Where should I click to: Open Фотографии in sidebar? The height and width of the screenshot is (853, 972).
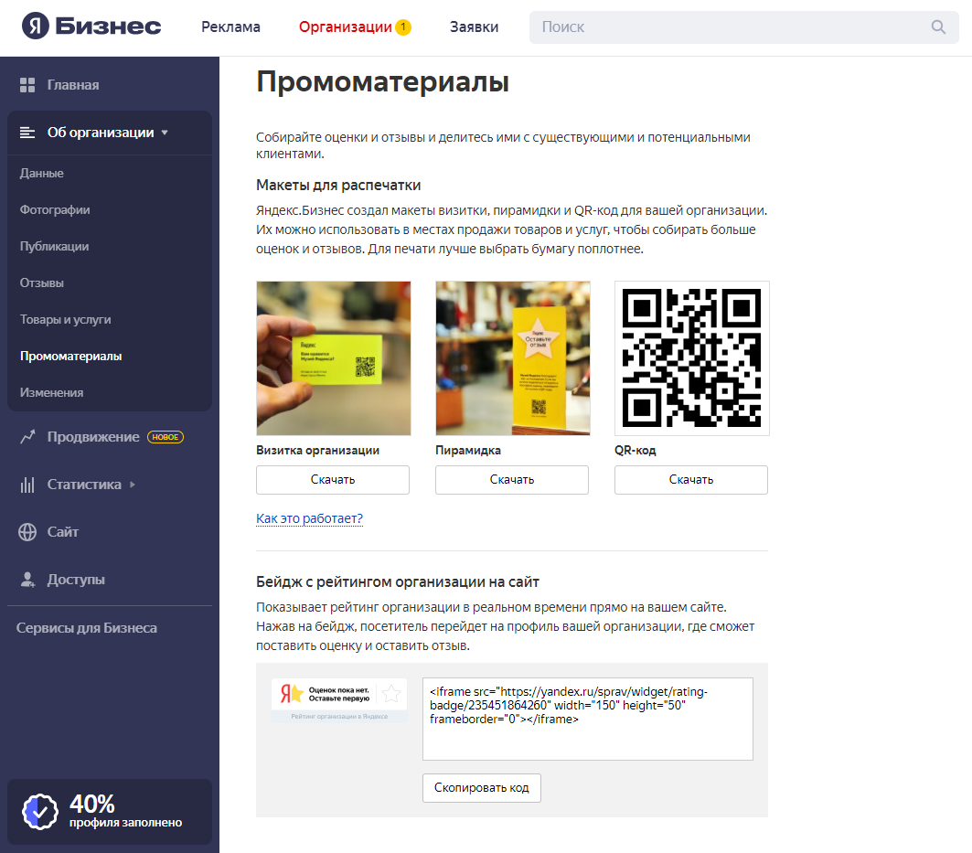point(55,210)
